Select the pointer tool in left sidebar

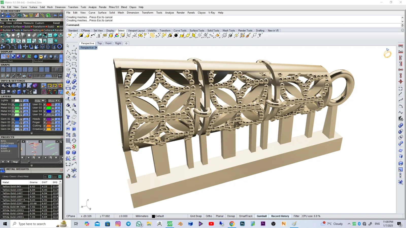coord(68,46)
